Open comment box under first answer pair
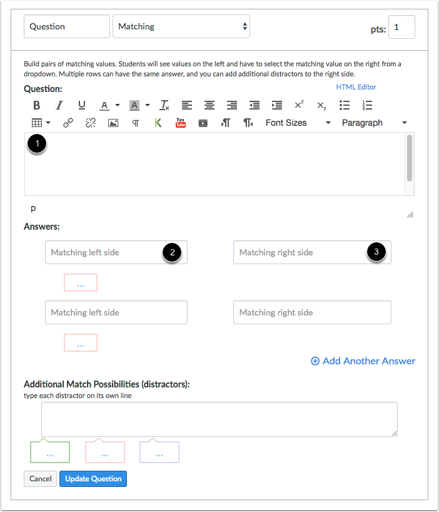This screenshot has width=439, height=512. click(81, 283)
